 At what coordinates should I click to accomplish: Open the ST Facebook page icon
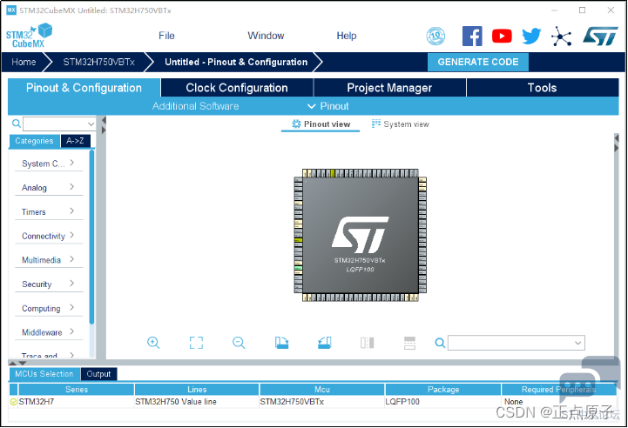point(472,36)
